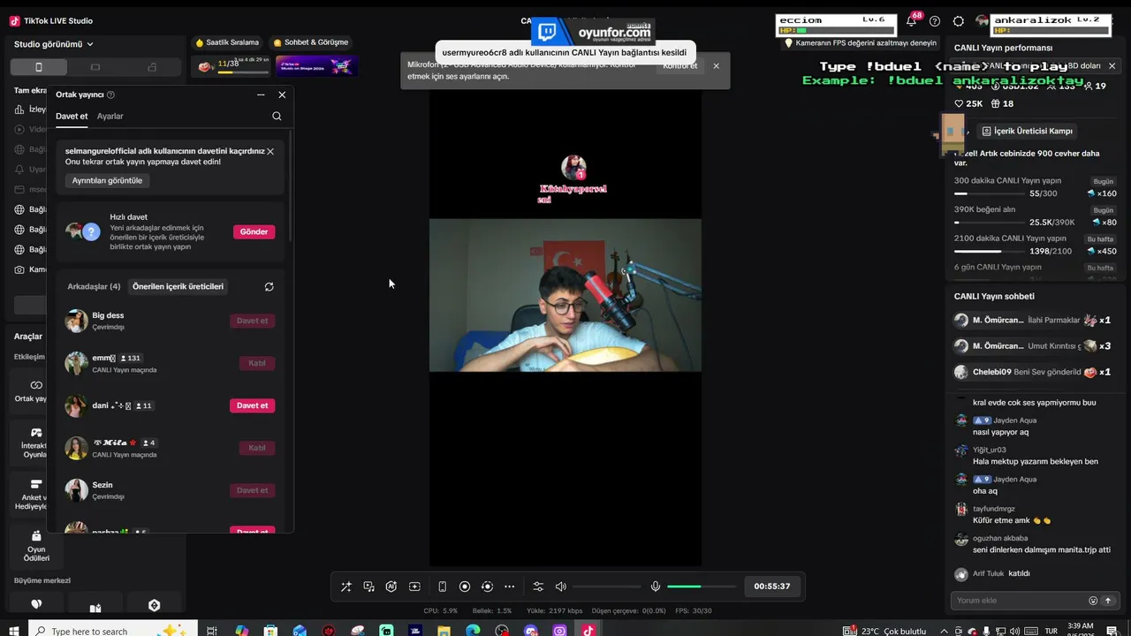Click the phone orientation icon in bottom toolbar
This screenshot has width=1131, height=636.
click(x=442, y=587)
